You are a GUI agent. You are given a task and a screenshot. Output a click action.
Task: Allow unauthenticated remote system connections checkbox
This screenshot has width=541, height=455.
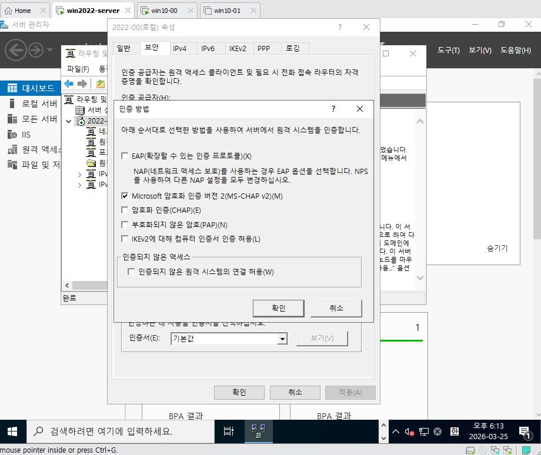pos(131,272)
